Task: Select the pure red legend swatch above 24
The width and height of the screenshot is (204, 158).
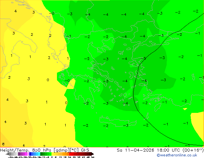Action: [70, 154]
